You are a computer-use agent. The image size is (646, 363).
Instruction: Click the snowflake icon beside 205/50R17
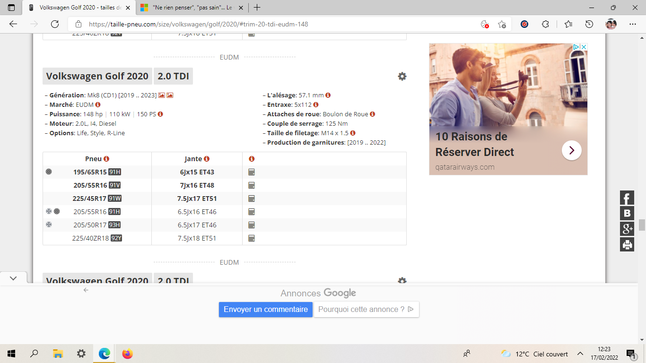click(x=49, y=225)
